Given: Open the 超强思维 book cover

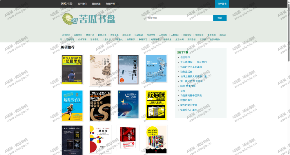Looking at the screenshot, I should click(x=72, y=70).
